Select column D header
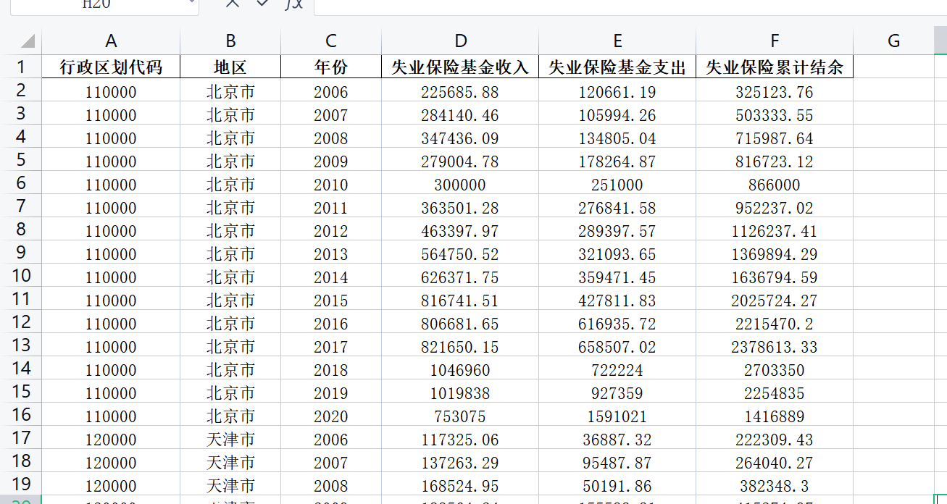This screenshot has width=947, height=504. coord(460,41)
